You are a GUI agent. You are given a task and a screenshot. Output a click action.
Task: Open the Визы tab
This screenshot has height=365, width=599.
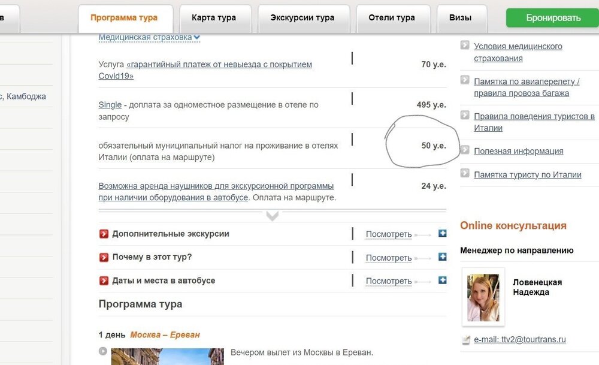(461, 18)
